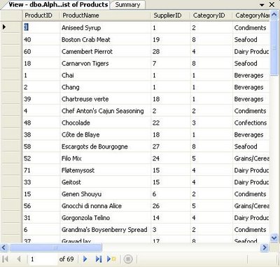
Task: Click the Aniseed Syrup cell
Action: 105,27
